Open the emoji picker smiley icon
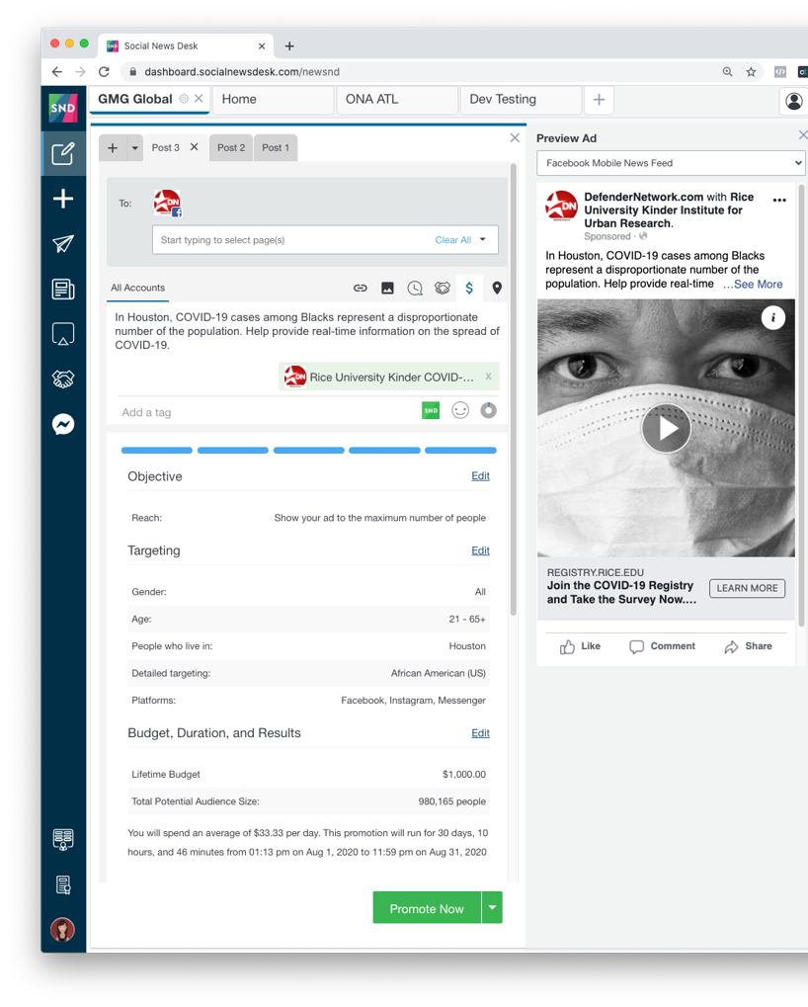The image size is (808, 1007). pyautogui.click(x=460, y=410)
